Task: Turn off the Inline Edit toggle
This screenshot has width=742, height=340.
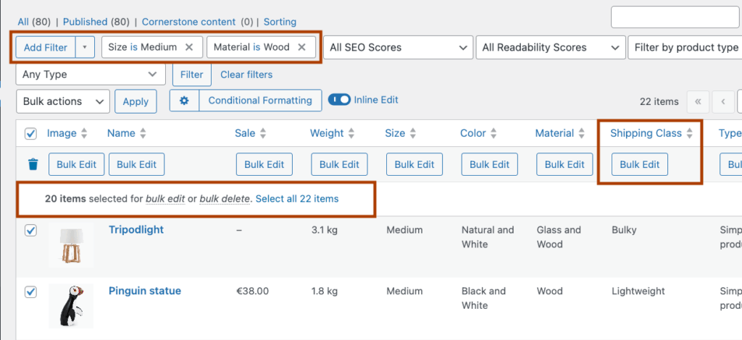Action: pyautogui.click(x=339, y=100)
